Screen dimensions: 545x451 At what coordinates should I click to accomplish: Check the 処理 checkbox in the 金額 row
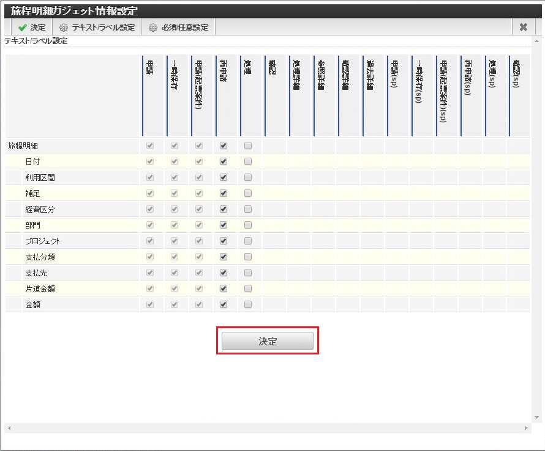pyautogui.click(x=248, y=304)
